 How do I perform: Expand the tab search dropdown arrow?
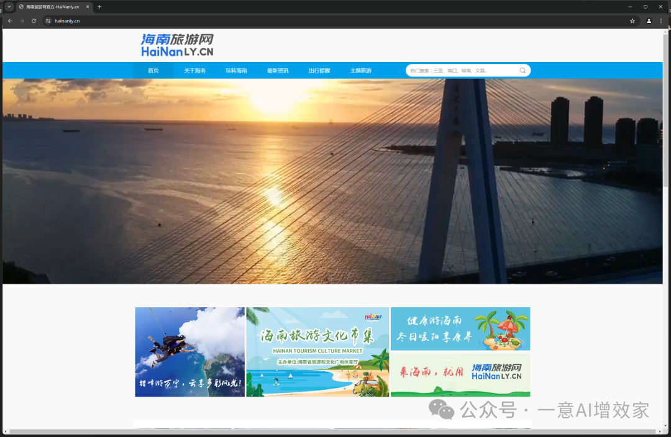9,7
